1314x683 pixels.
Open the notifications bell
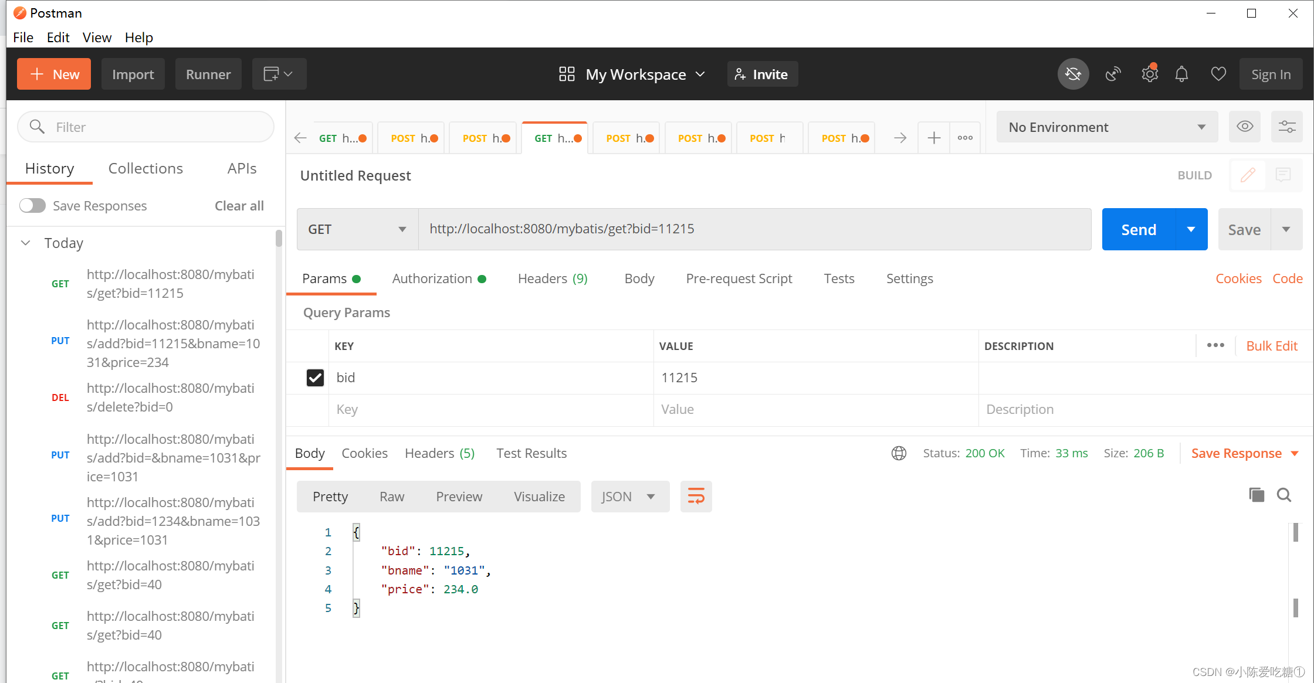point(1182,74)
